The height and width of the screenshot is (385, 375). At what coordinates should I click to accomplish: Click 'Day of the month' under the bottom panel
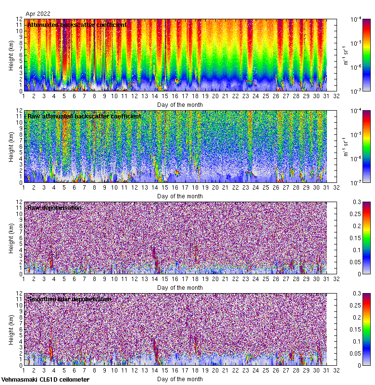pos(180,379)
